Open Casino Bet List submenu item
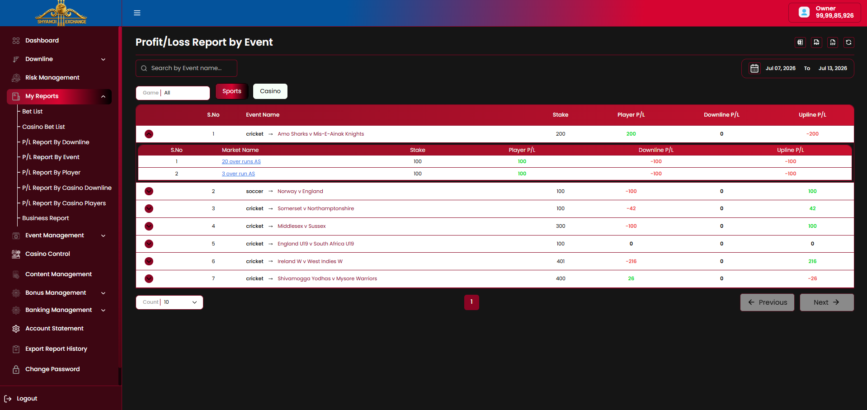867x410 pixels. coord(43,127)
